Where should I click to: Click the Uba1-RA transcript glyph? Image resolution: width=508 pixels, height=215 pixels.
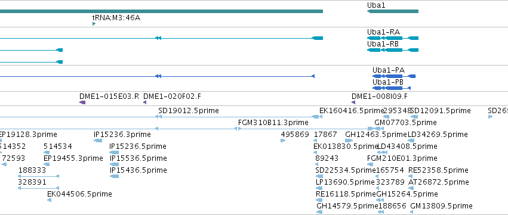click(x=393, y=38)
